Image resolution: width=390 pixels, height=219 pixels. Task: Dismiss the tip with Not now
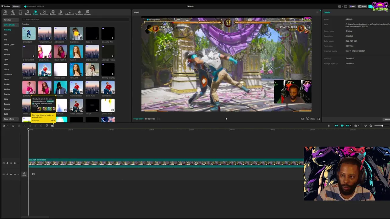coord(35,121)
